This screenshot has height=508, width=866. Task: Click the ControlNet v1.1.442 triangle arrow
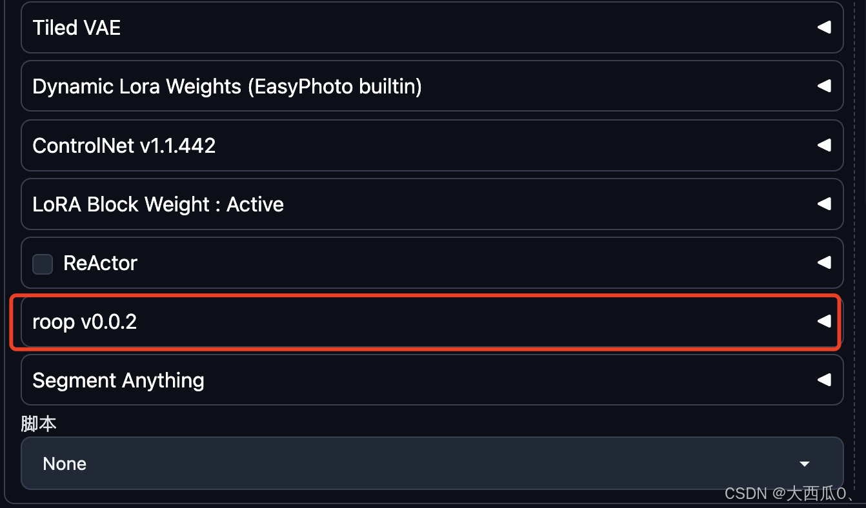(824, 146)
